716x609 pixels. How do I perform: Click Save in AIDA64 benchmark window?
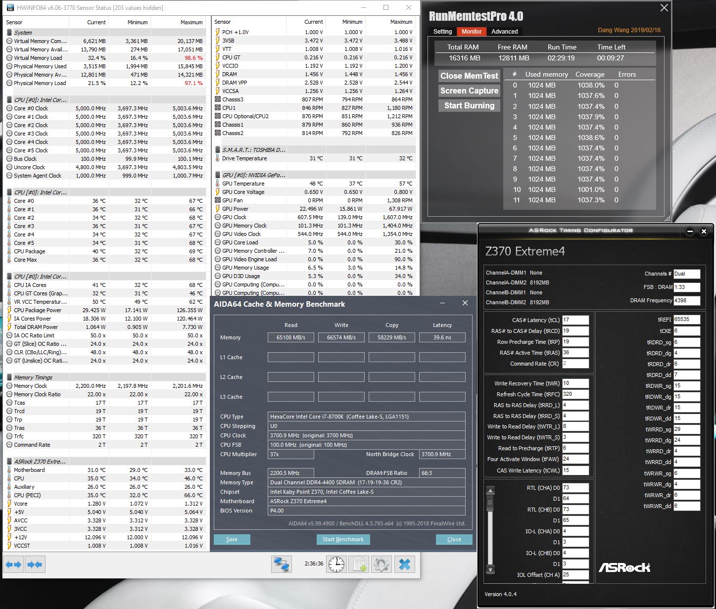tap(232, 539)
